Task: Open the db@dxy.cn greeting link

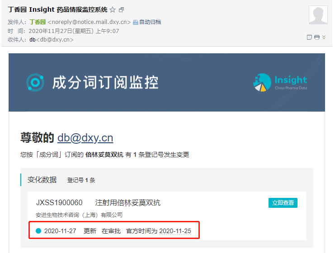Action: [x=85, y=138]
